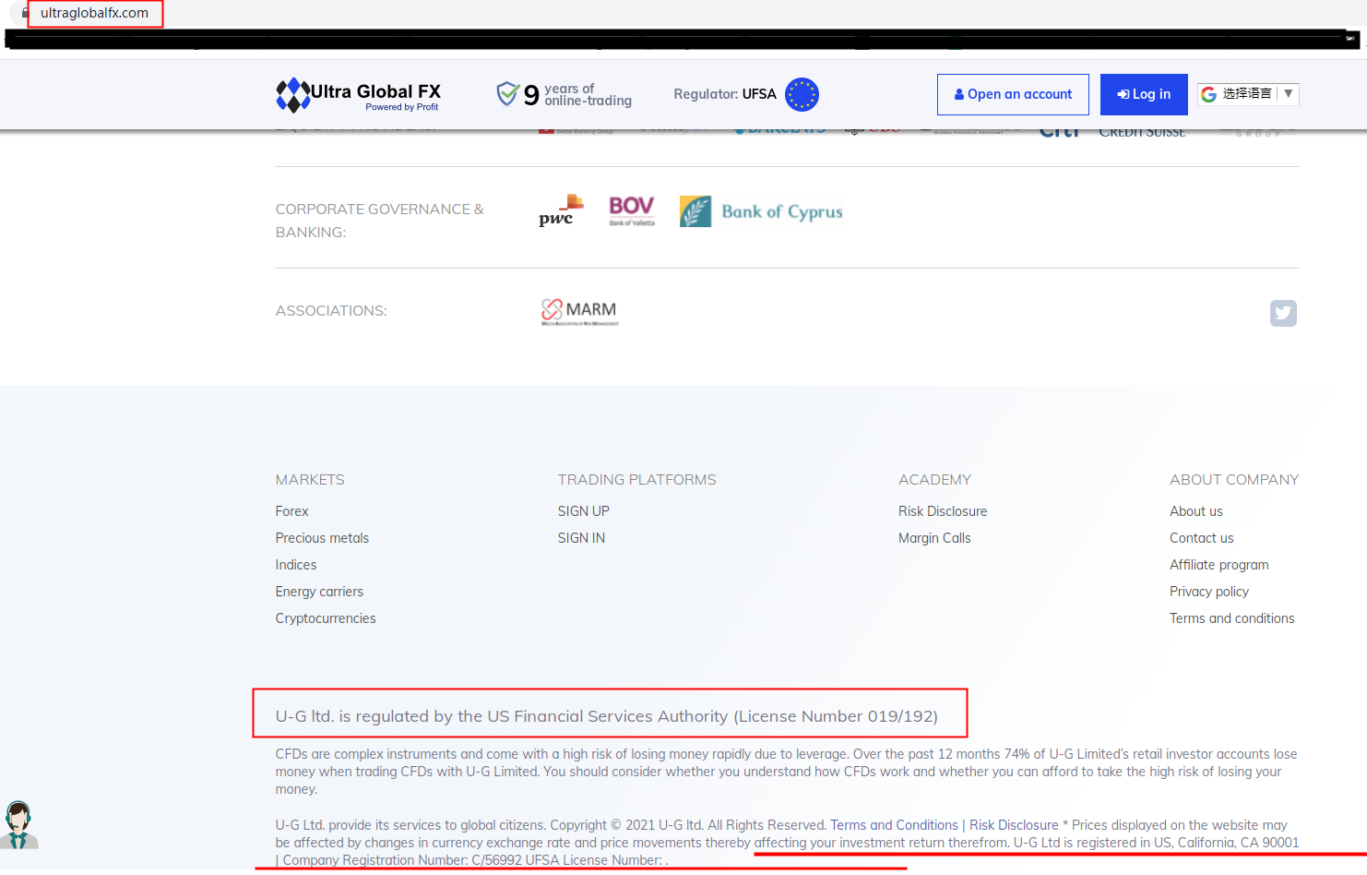Open the Risk Disclosure academy link
This screenshot has height=875, width=1367.
coord(943,511)
